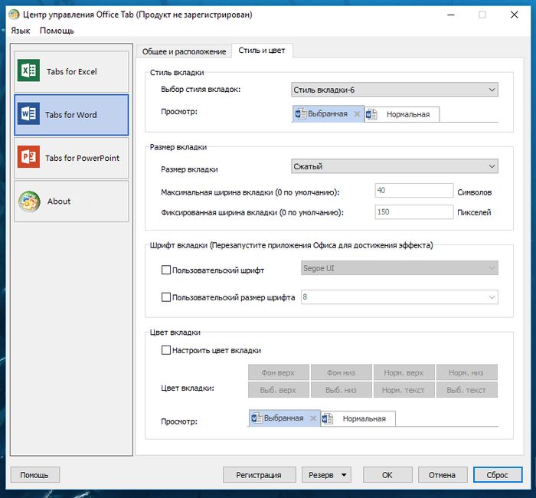Click the close X on the upper preview tab Выбранная
536x498 pixels.
click(x=357, y=114)
